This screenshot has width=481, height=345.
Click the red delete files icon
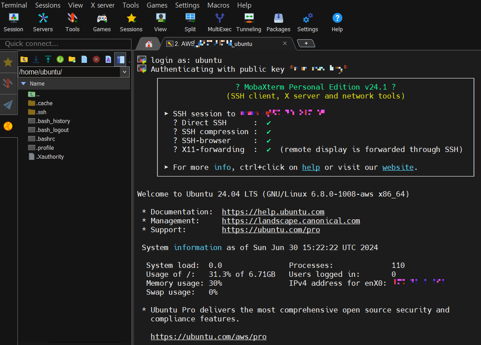point(96,59)
